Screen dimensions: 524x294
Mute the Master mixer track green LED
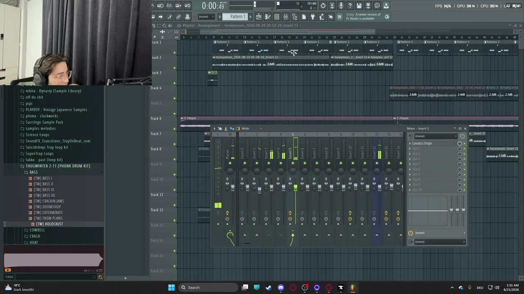(230, 163)
